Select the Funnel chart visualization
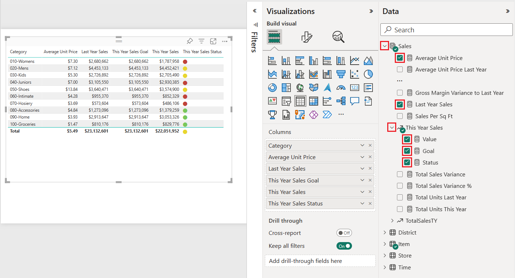The image size is (515, 278). (x=341, y=74)
